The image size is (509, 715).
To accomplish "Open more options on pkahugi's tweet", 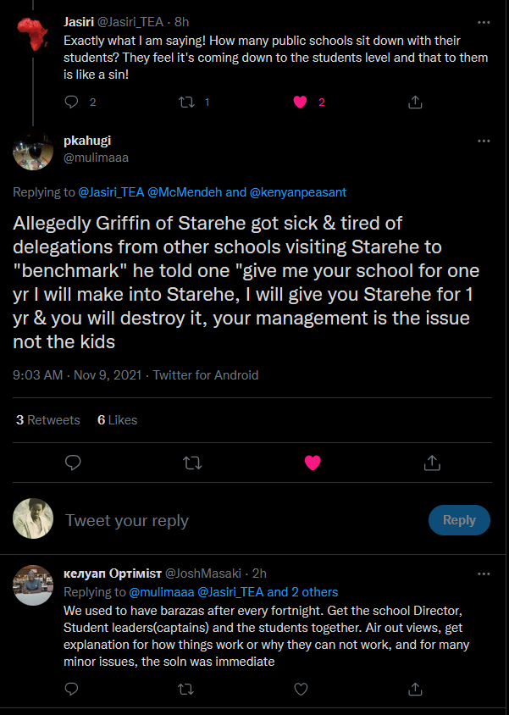I will point(484,141).
